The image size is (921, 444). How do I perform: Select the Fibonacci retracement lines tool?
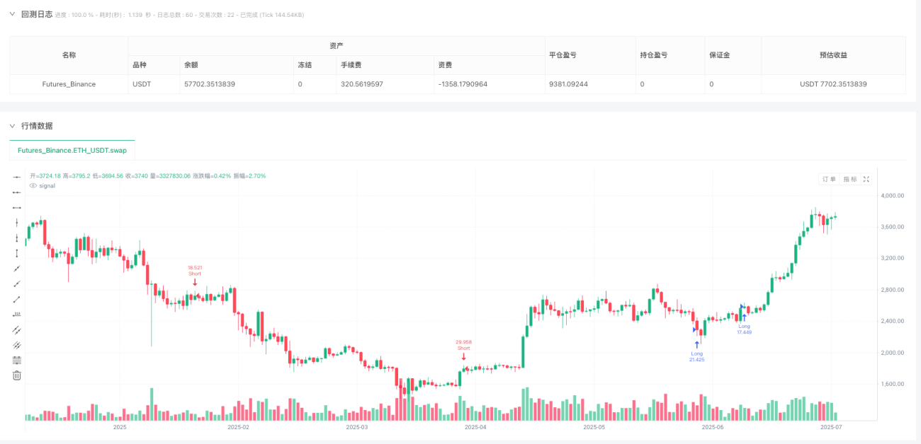pyautogui.click(x=17, y=360)
